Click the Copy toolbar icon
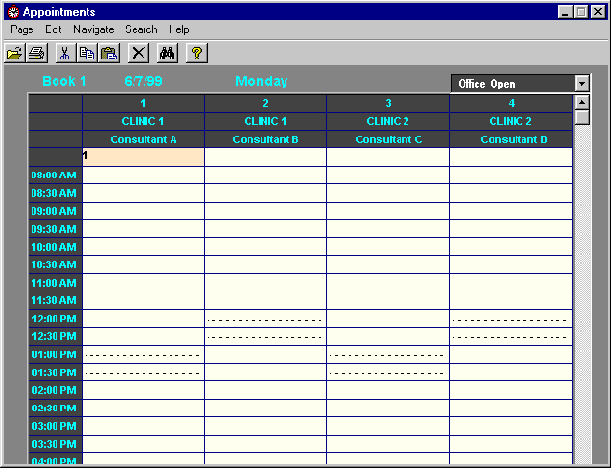 (x=87, y=53)
